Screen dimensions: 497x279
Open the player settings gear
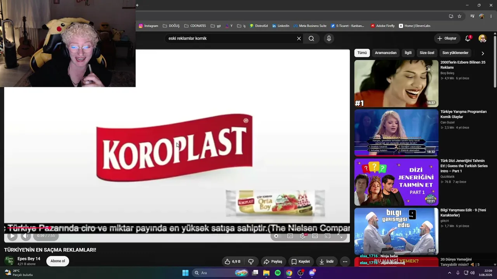[302, 236]
